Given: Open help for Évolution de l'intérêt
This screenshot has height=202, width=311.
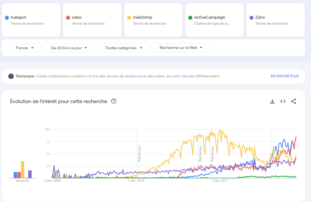Looking at the screenshot, I should pyautogui.click(x=114, y=101).
